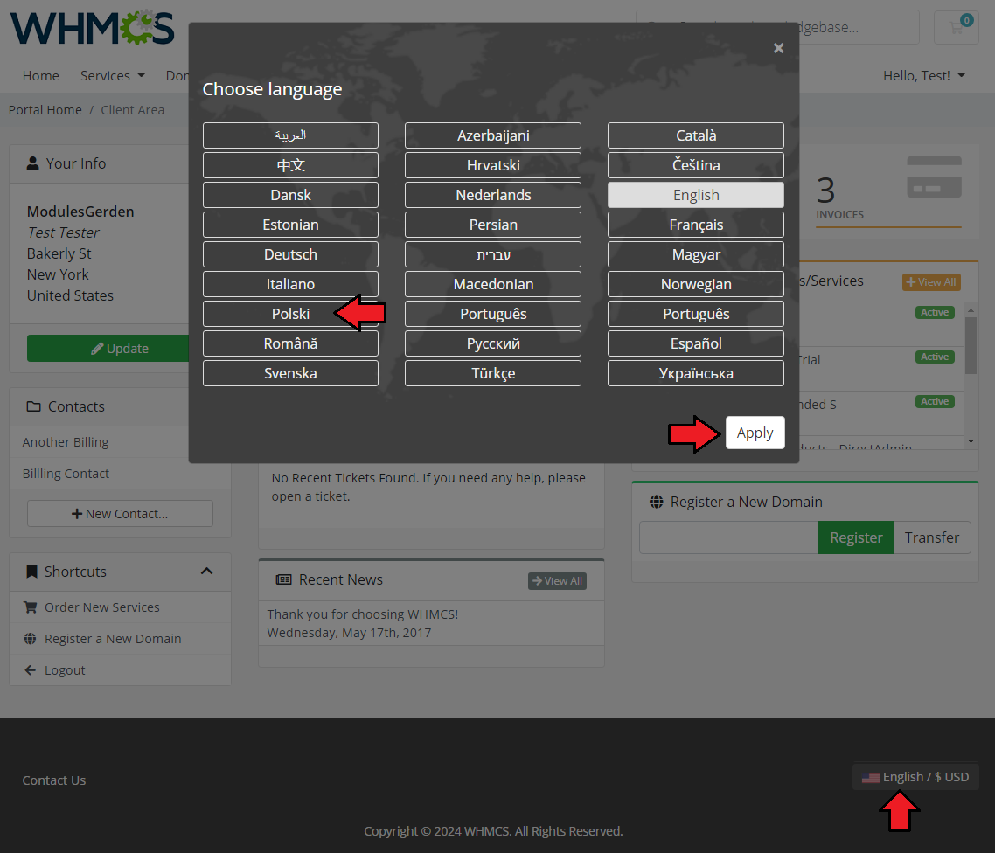Click the Transfer domain button
This screenshot has width=995, height=853.
click(931, 537)
